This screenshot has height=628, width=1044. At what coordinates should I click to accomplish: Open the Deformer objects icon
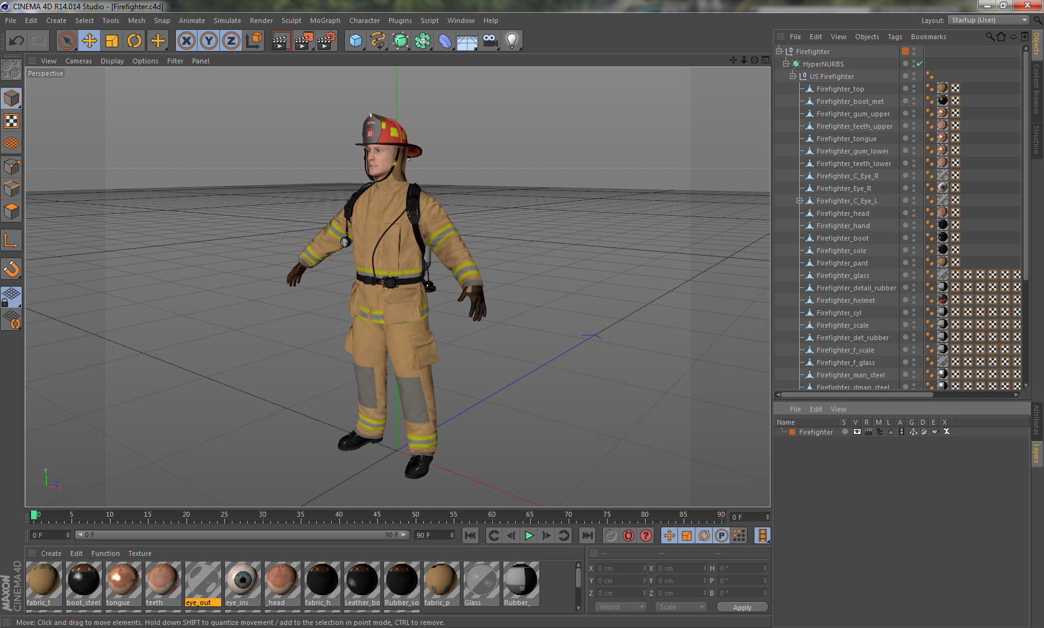click(445, 41)
